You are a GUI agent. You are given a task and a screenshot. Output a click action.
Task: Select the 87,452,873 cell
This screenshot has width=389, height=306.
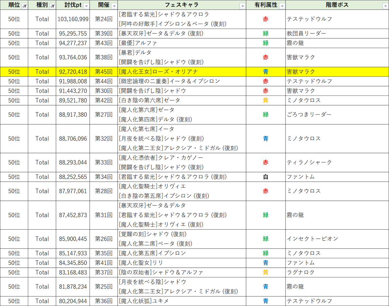(x=73, y=215)
